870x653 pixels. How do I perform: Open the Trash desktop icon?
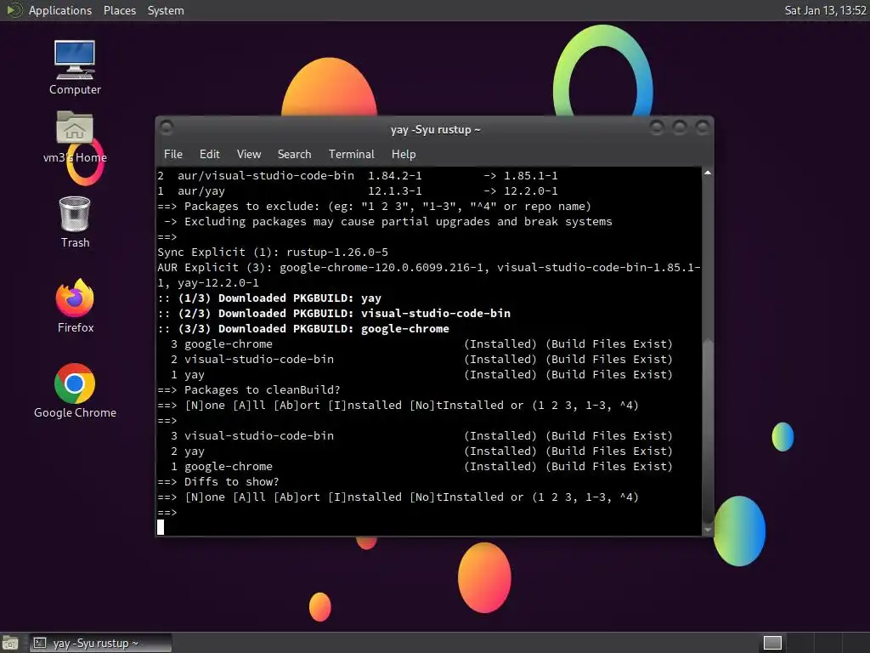click(75, 222)
